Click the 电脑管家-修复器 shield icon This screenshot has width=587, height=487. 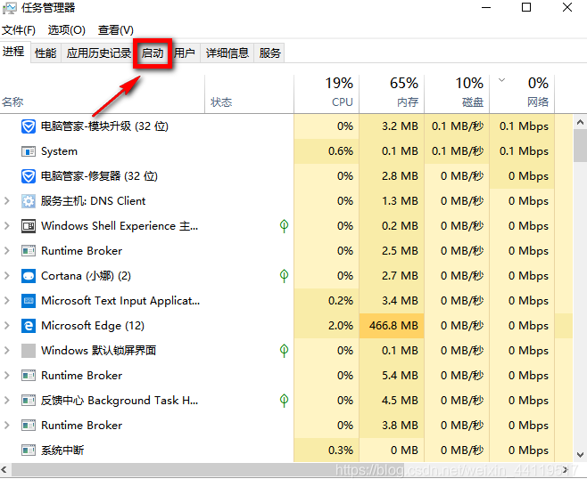(29, 176)
